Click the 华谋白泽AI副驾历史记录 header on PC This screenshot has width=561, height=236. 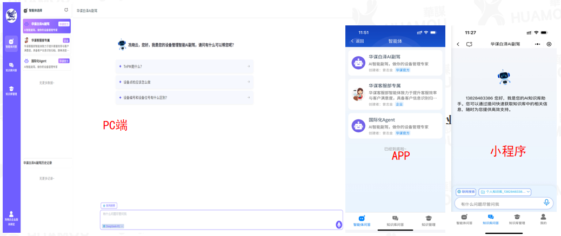point(38,163)
